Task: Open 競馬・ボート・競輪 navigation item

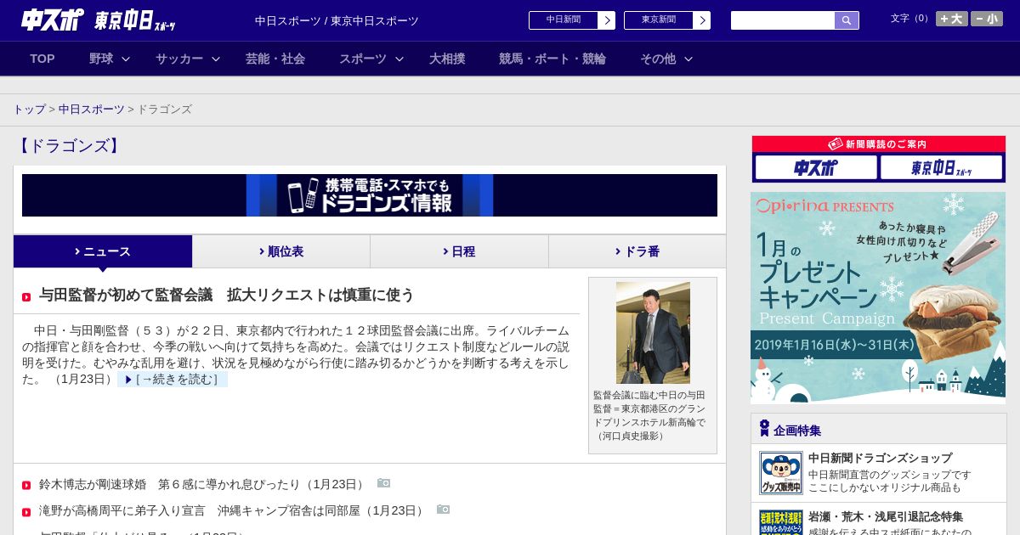Action: [x=552, y=59]
